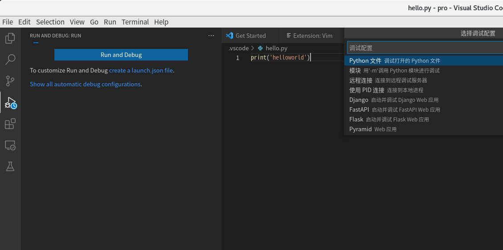Click the Python file icon in breadcrumb
Image resolution: width=503 pixels, height=250 pixels.
coord(261,48)
